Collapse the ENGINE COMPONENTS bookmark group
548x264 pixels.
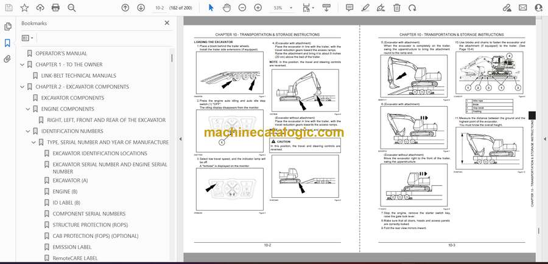(x=27, y=109)
